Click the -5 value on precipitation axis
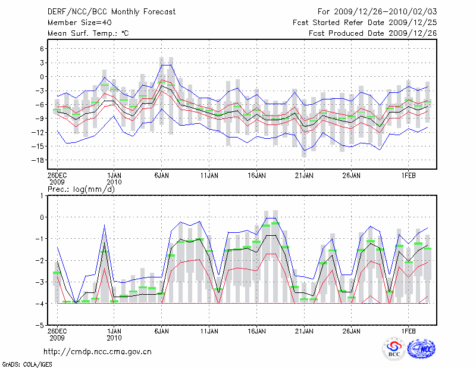This screenshot has height=368, width=476. (40, 326)
